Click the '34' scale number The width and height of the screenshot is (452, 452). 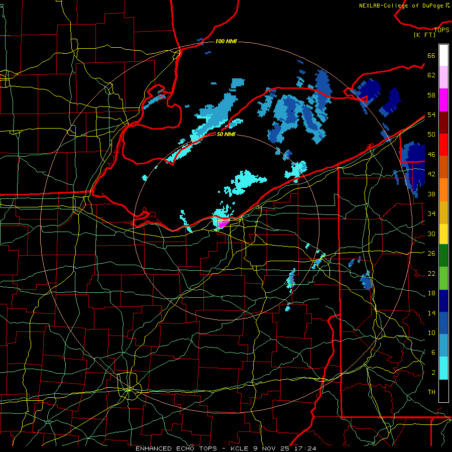[x=431, y=214]
